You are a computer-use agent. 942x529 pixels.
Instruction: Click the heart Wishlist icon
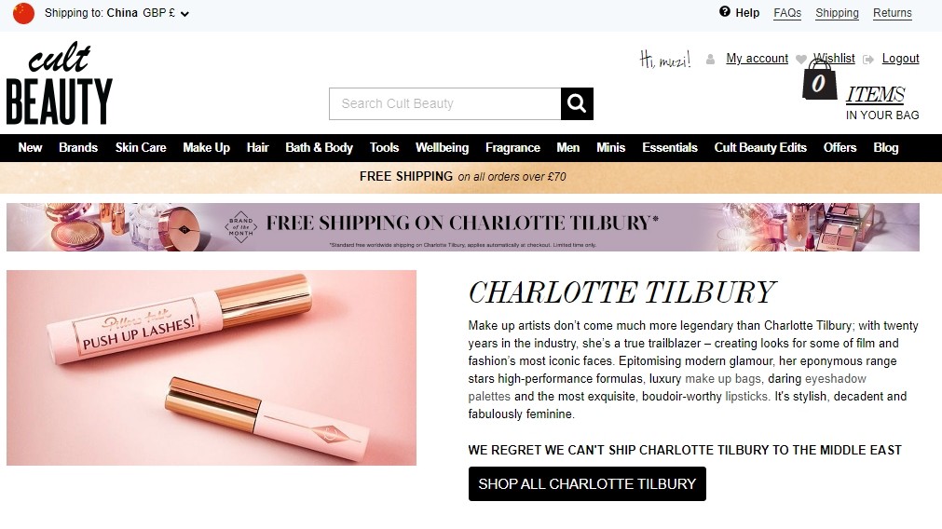(800, 59)
